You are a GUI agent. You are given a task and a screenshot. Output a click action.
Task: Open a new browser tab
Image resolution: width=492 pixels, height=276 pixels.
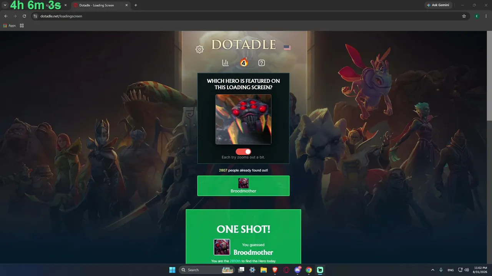pyautogui.click(x=136, y=5)
